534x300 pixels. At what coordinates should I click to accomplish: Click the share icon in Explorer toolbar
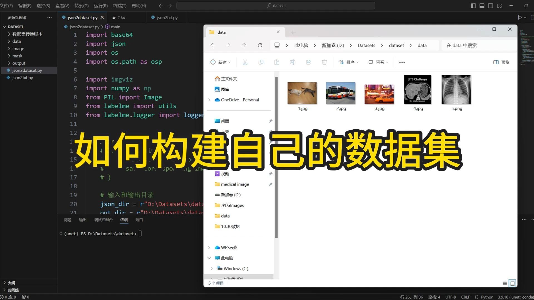(x=308, y=62)
